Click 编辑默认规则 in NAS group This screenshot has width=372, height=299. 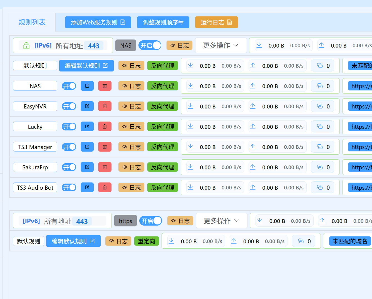86,66
